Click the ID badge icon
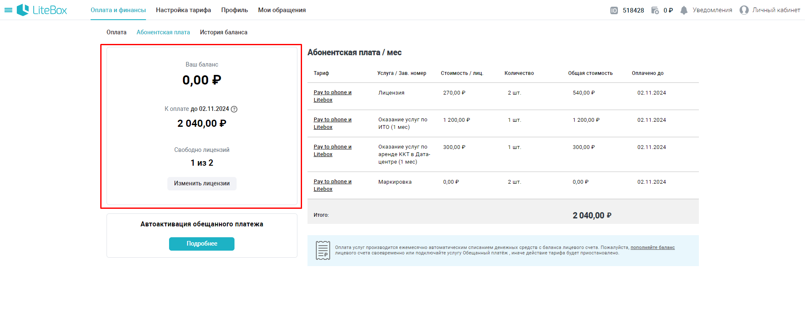 [614, 10]
